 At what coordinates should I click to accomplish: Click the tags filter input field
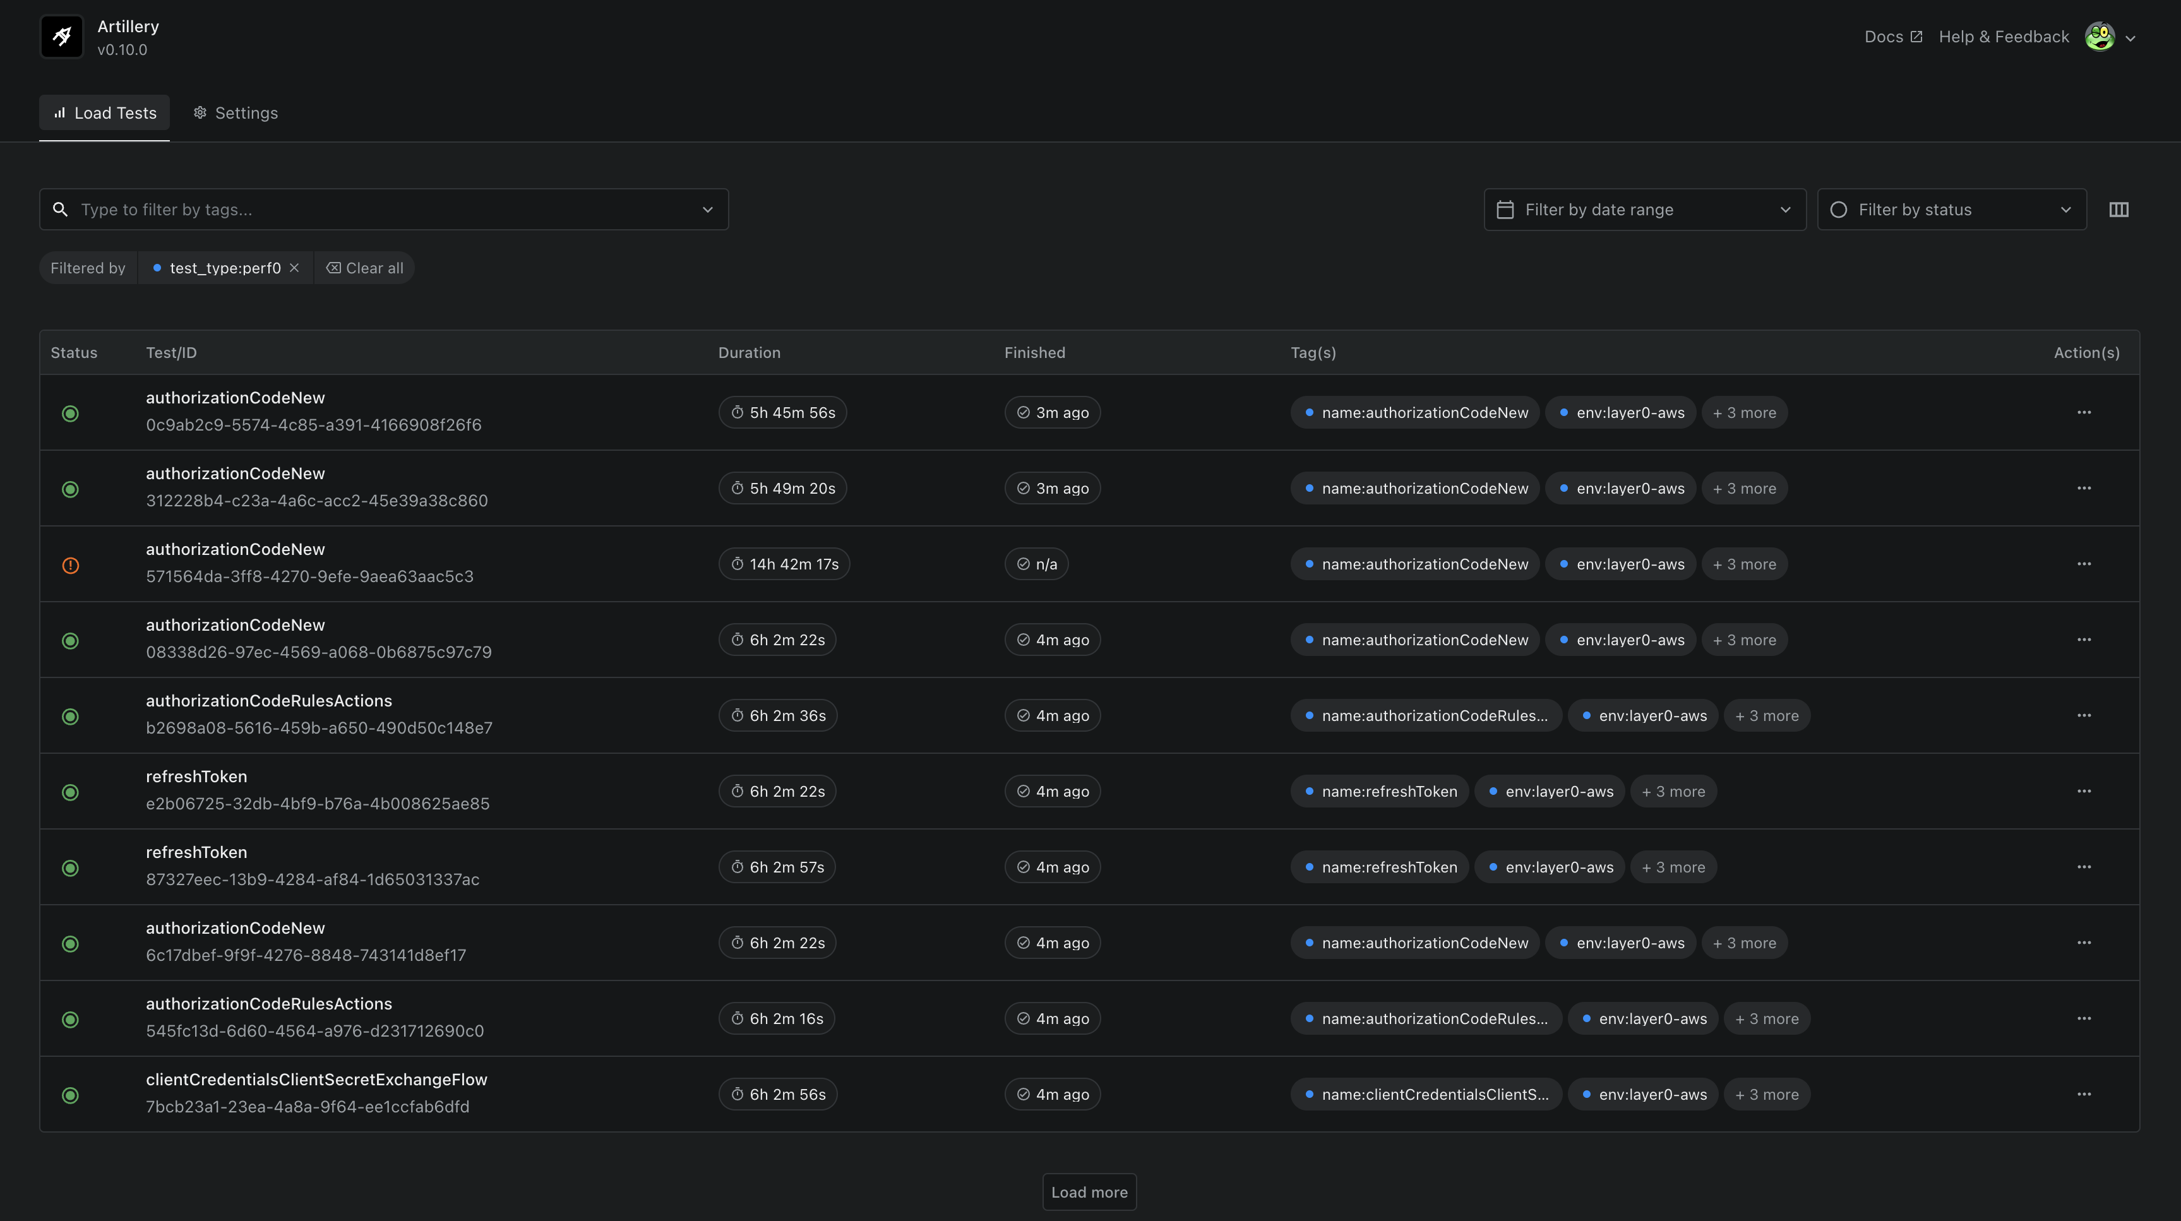[x=381, y=209]
